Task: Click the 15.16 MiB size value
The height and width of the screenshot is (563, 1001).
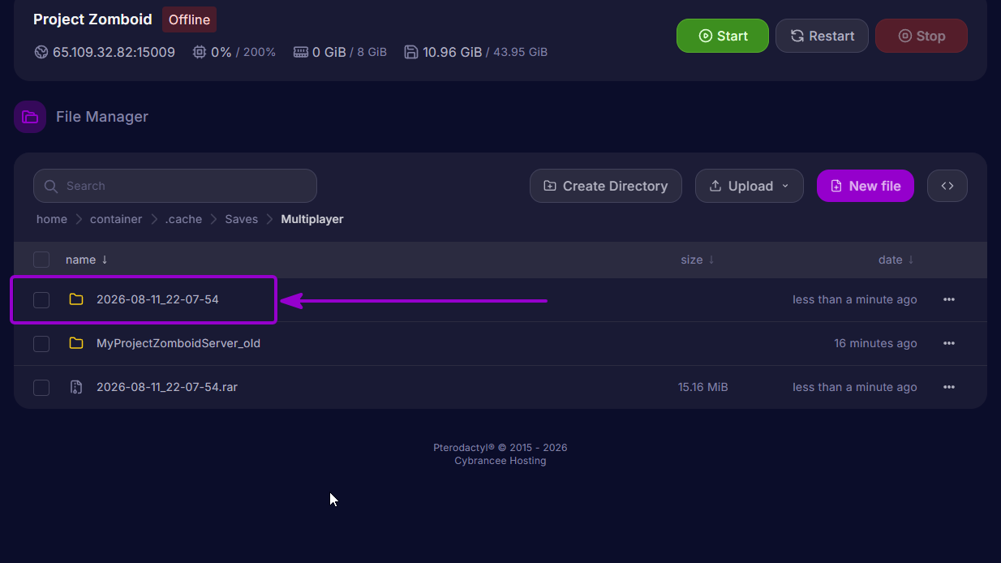Action: click(703, 387)
